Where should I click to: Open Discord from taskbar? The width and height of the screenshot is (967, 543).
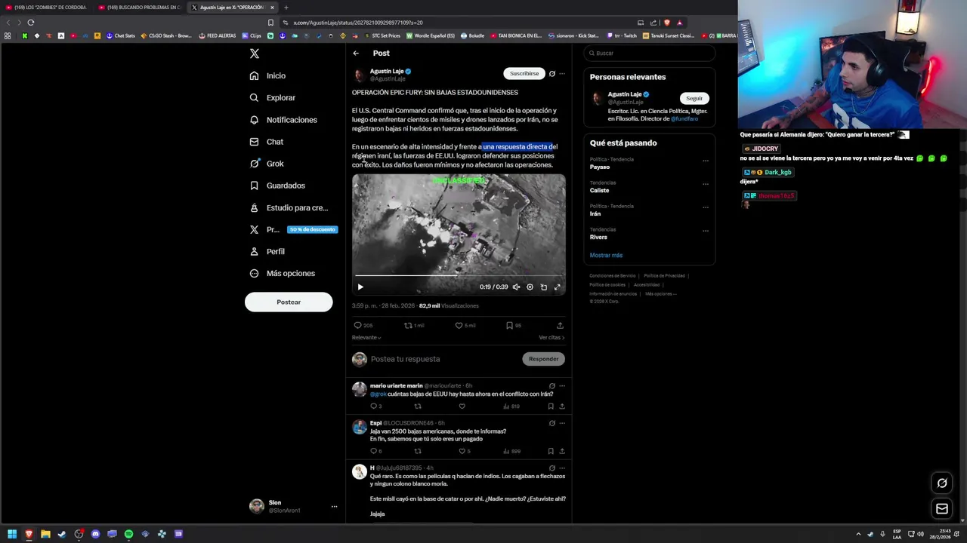coord(95,534)
